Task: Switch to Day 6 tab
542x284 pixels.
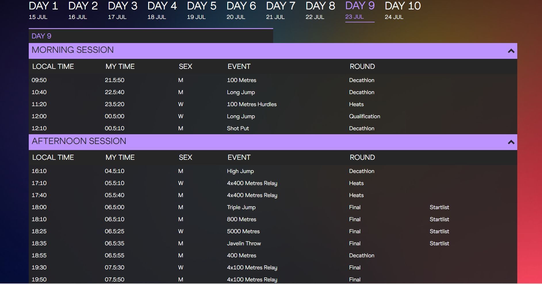Action: (x=241, y=10)
